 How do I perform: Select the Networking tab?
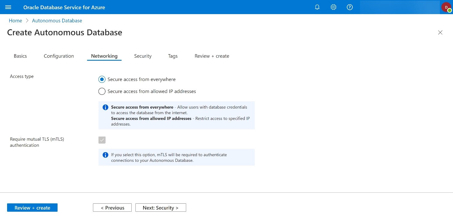pyautogui.click(x=104, y=56)
